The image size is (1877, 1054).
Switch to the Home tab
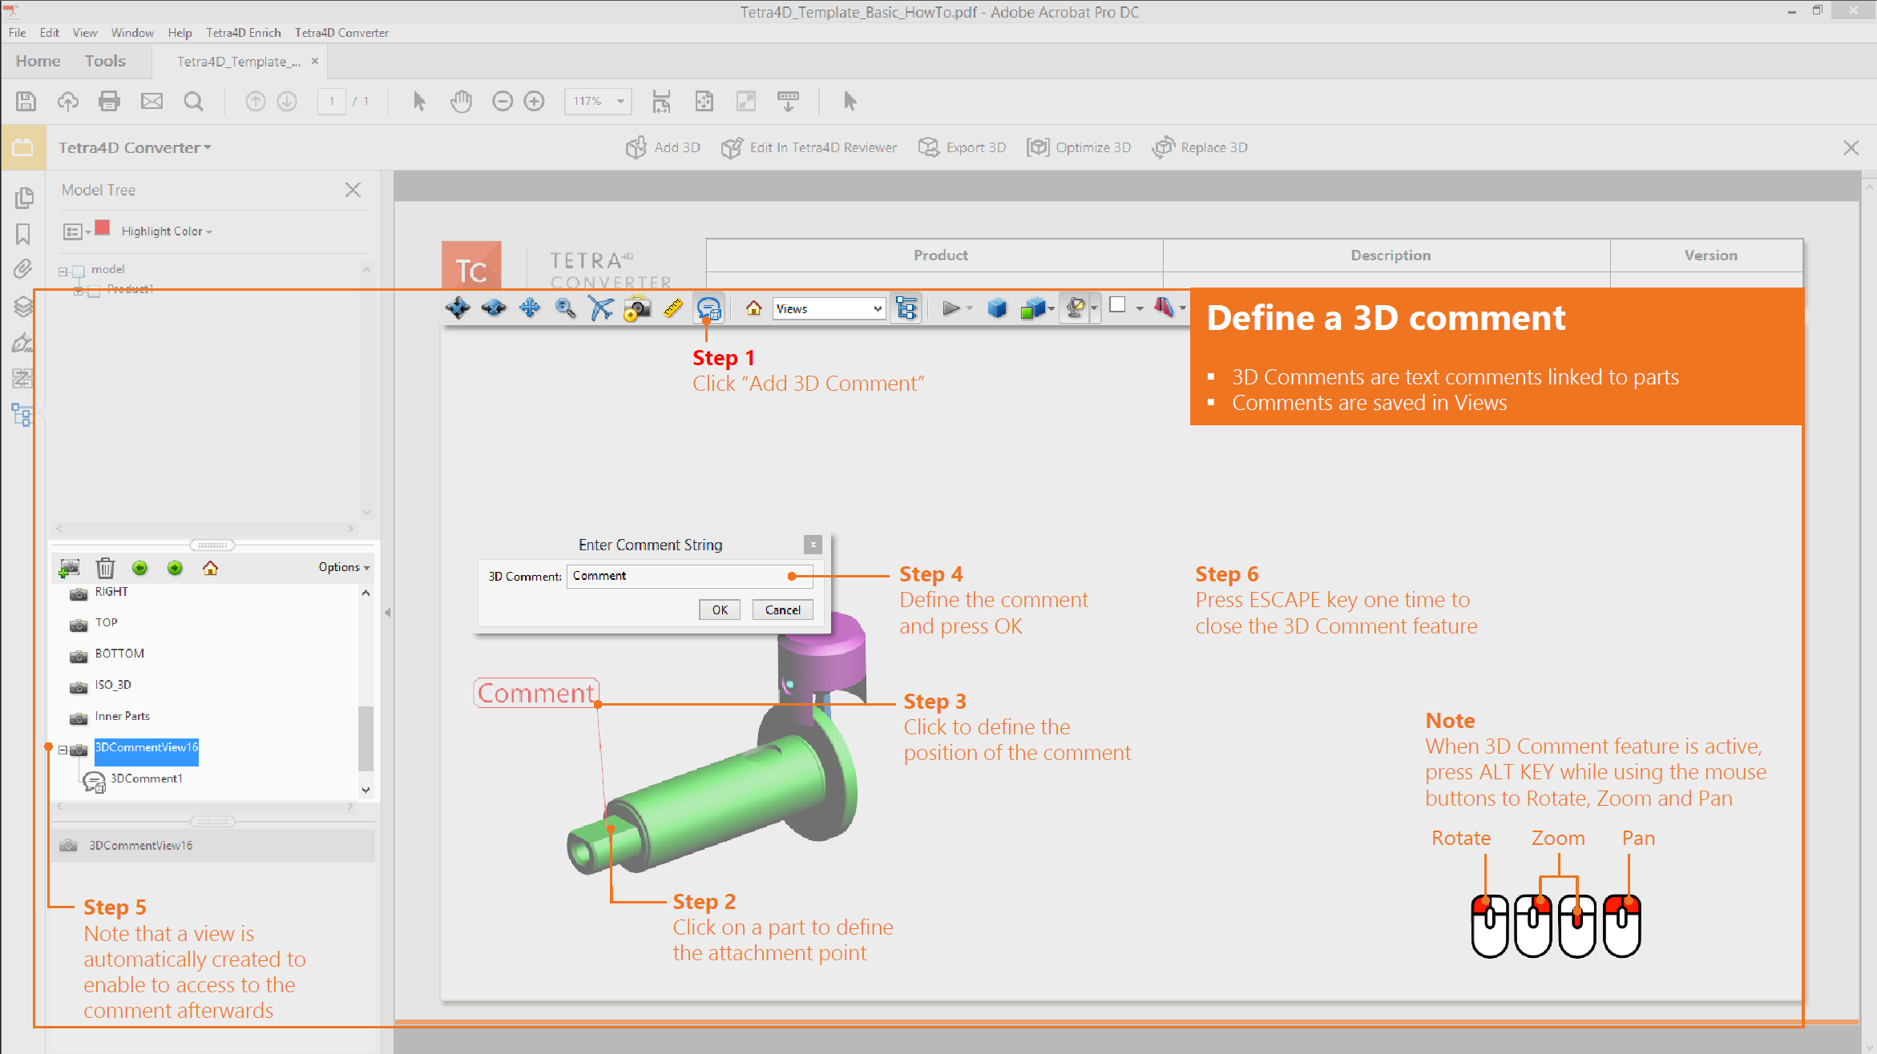point(38,61)
